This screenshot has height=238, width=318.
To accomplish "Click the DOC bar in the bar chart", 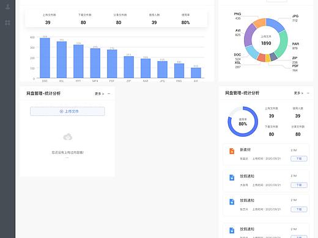I will coord(45,58).
